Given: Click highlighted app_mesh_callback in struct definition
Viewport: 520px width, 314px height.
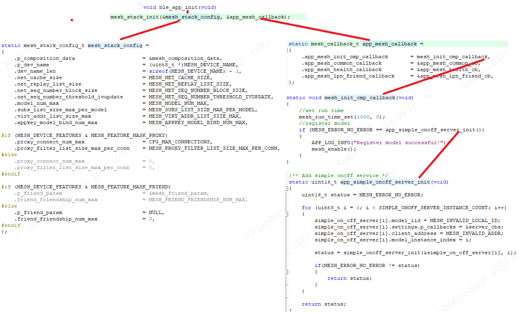Looking at the screenshot, I should [389, 44].
